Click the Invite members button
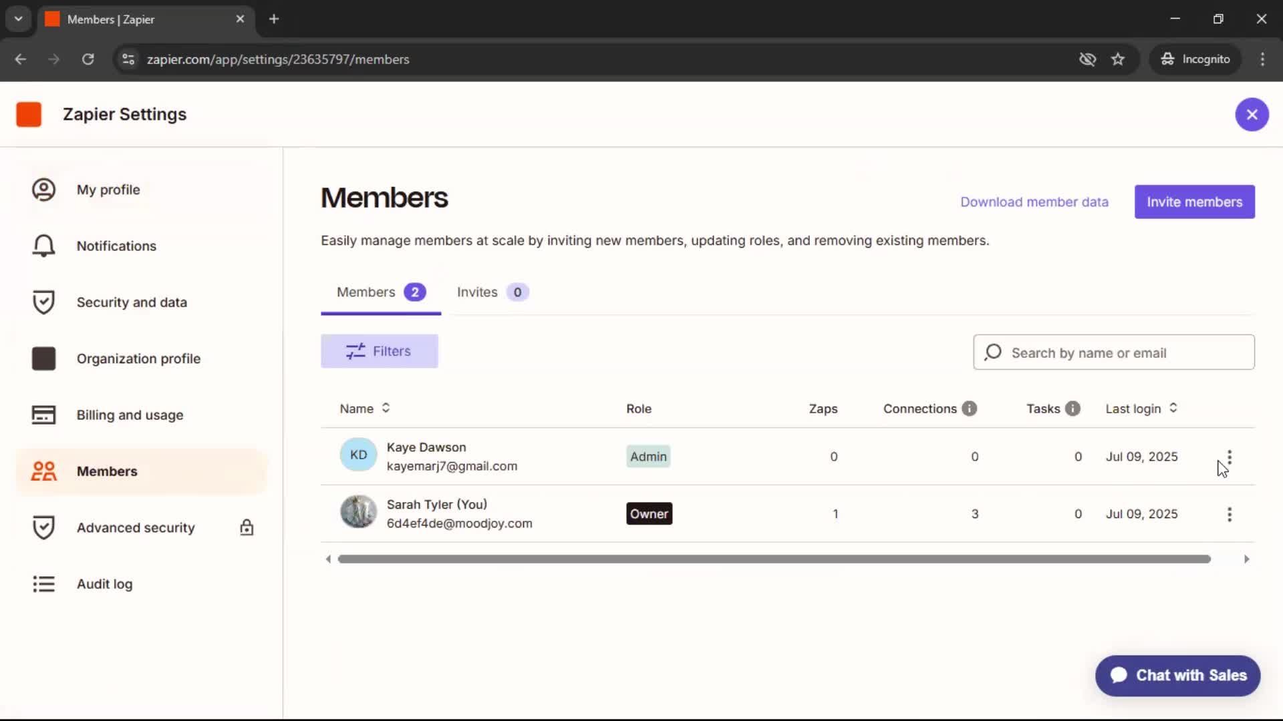Screen dimensions: 1283x721 (x=1194, y=202)
